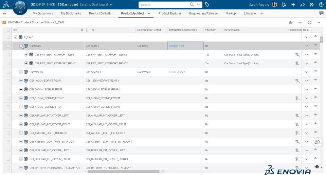
Task: Expand CEI_AMBIENT_LIGHT_SYSTEM_ROOF node
Action: point(21,142)
